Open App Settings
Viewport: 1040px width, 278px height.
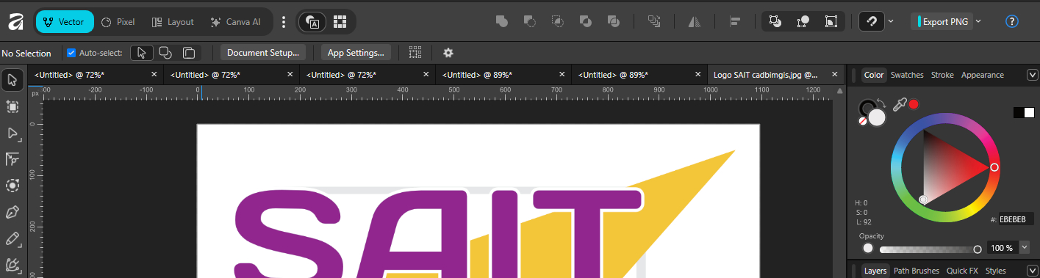point(356,53)
